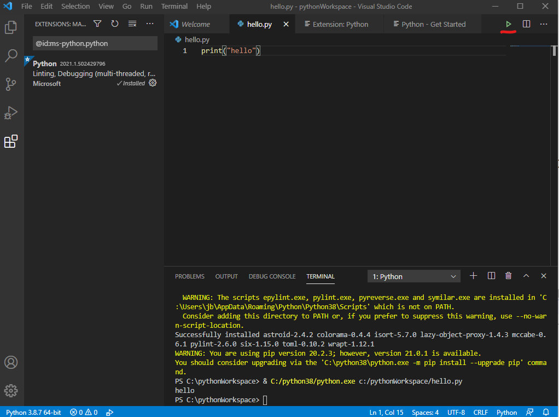
Task: Select Python 3.8.7 64-bit interpreter
Action: [x=33, y=413]
